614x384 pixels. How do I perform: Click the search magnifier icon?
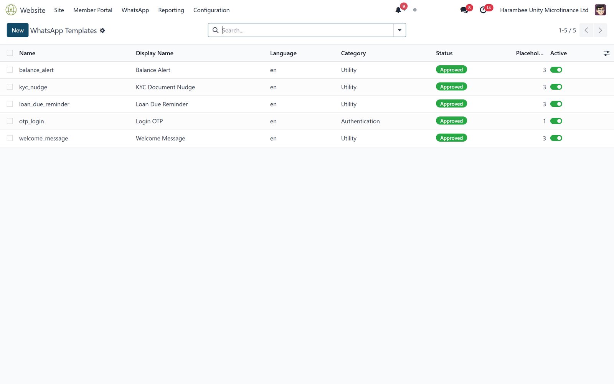click(216, 30)
